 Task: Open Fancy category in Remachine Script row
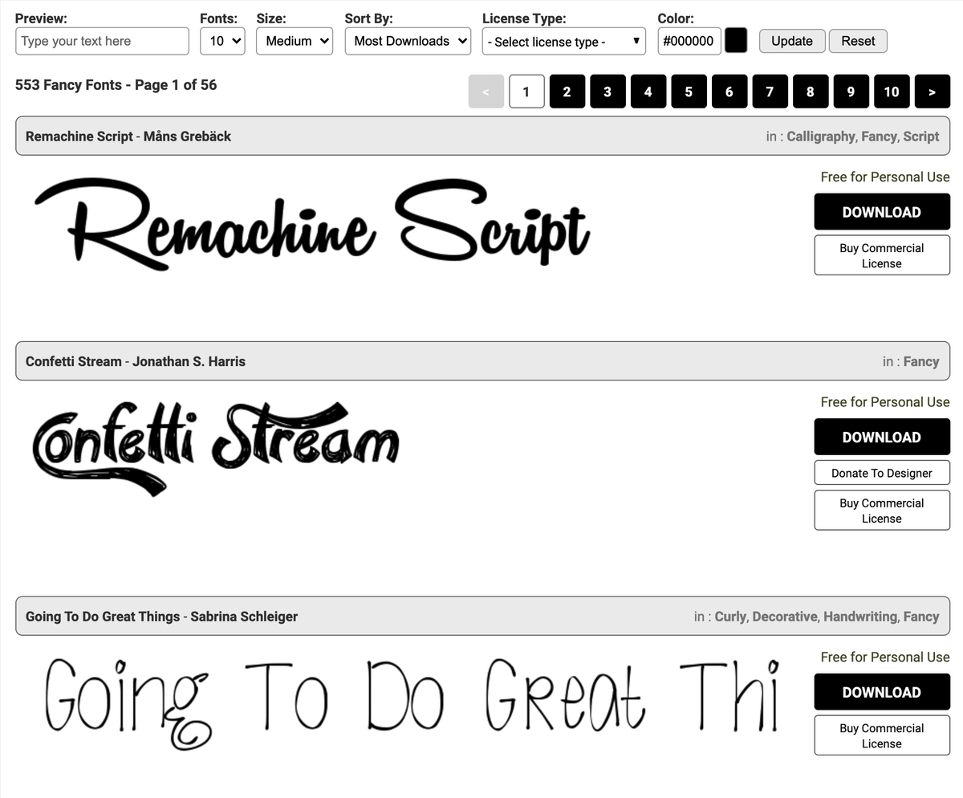[879, 136]
